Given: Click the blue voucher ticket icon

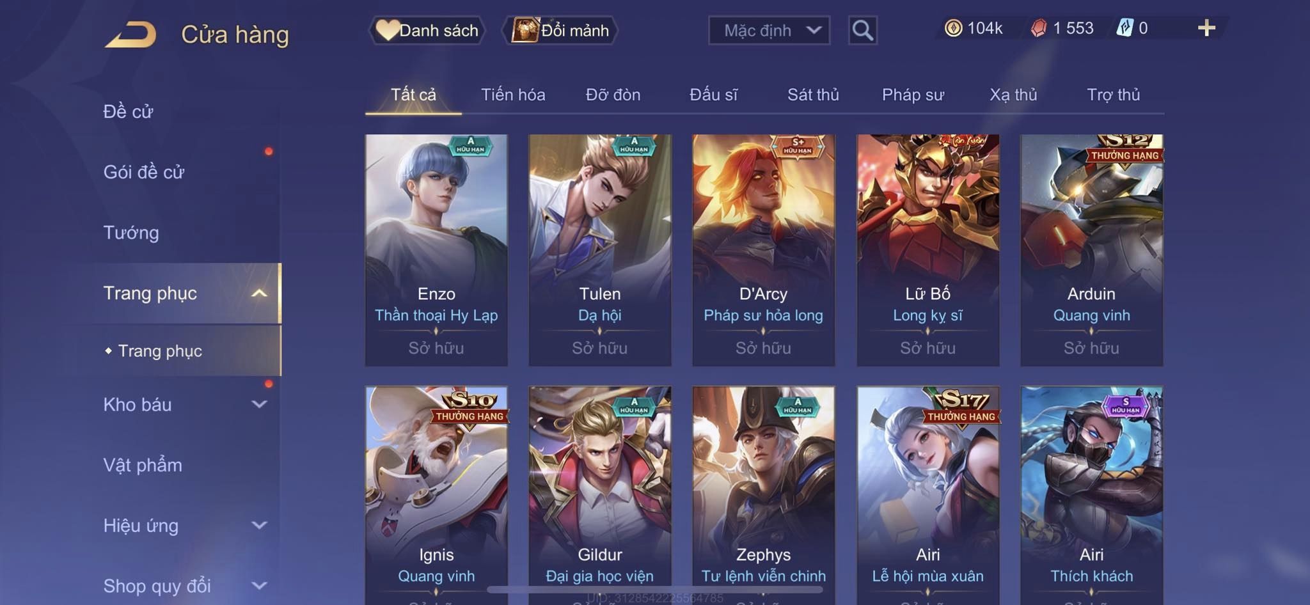Looking at the screenshot, I should 1125,28.
